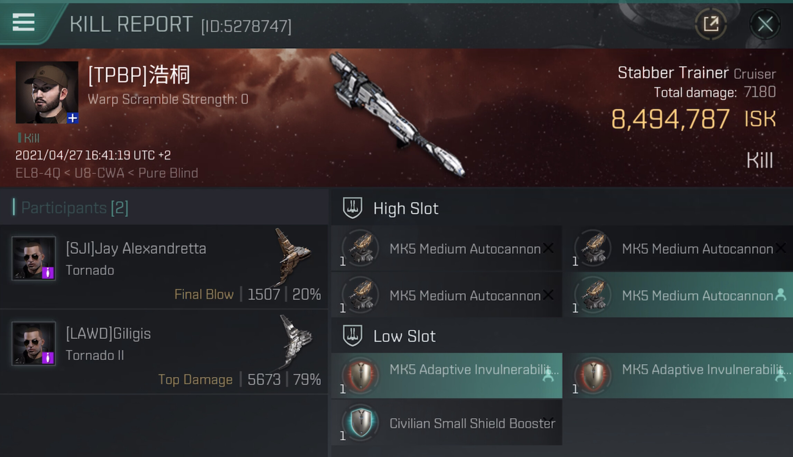Click the Low Slot section icon
Viewport: 793px width, 457px height.
[352, 335]
